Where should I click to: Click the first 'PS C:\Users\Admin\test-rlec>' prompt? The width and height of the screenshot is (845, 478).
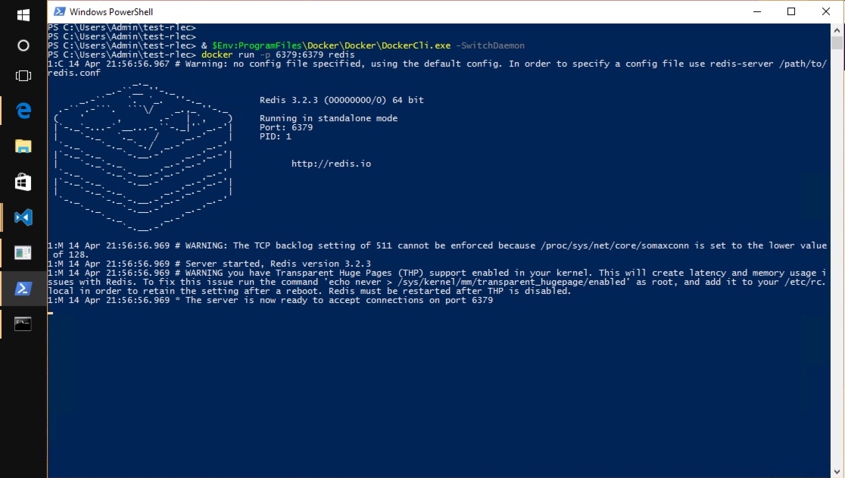[122, 27]
